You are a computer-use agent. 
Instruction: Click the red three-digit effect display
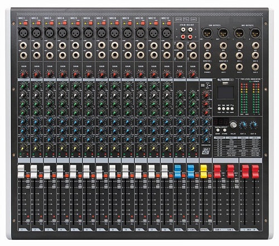220,122
